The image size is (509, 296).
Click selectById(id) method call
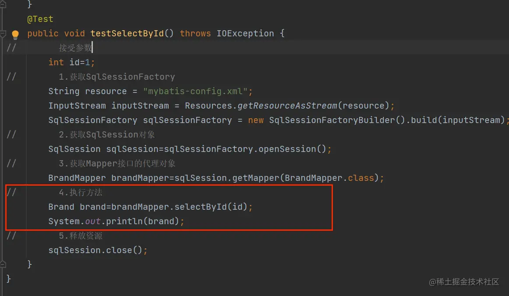(211, 207)
